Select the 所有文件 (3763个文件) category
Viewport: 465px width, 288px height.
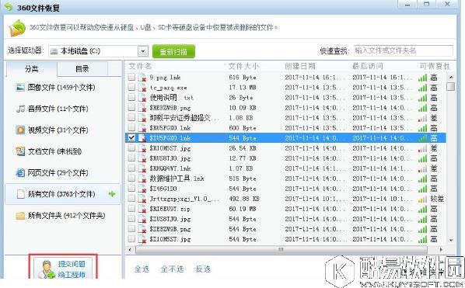pos(63,194)
